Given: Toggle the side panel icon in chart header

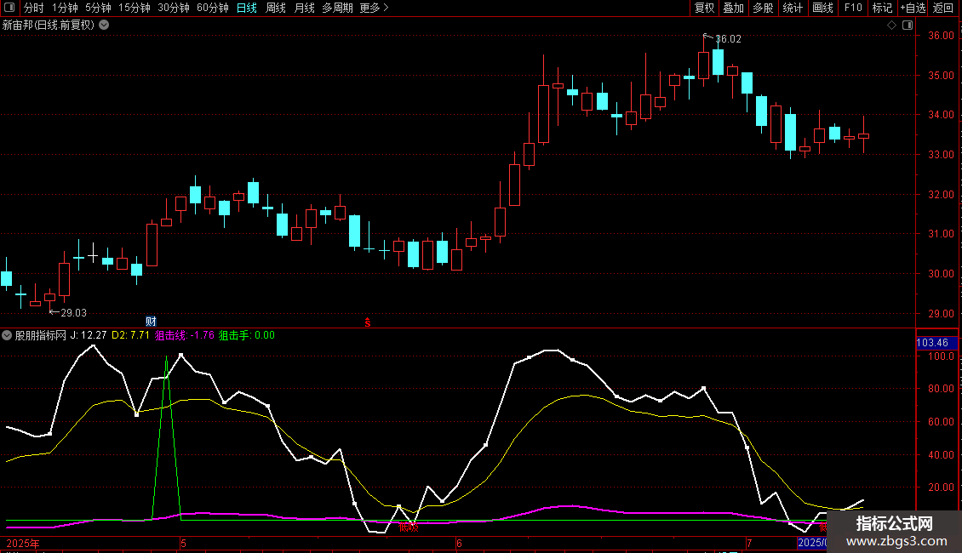Looking at the screenshot, I should tap(908, 26).
